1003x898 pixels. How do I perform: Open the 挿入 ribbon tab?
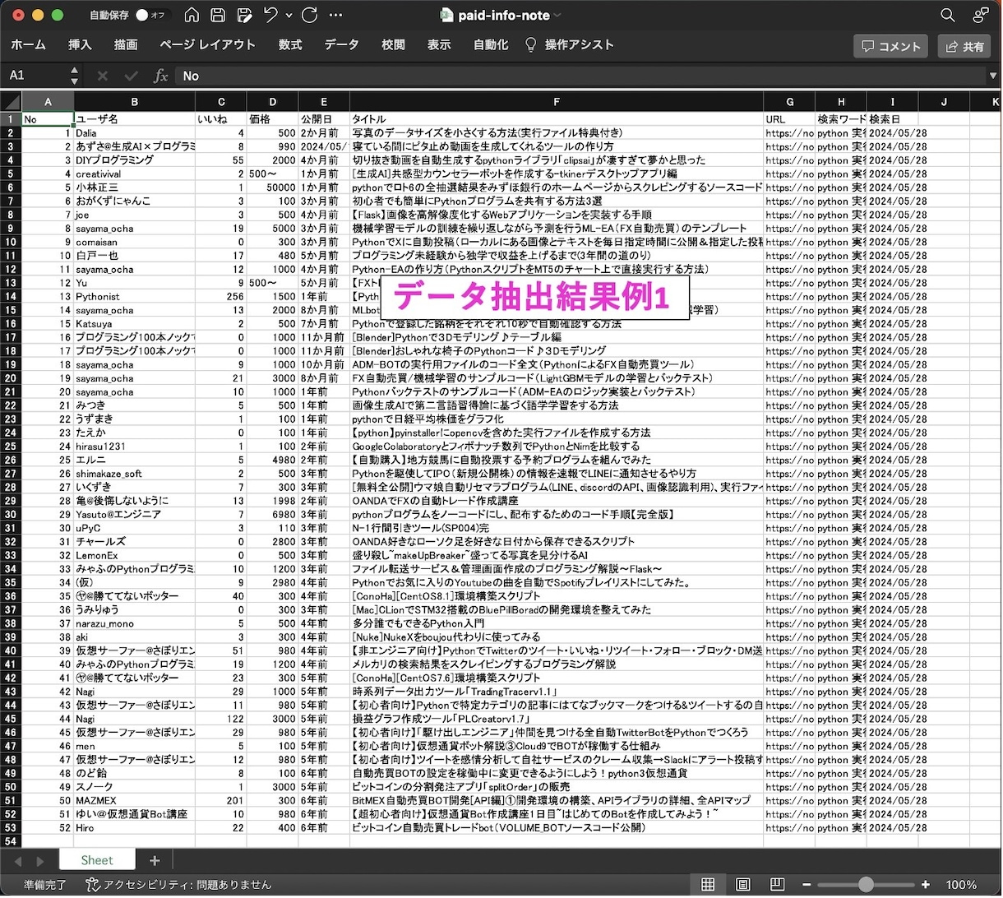(x=80, y=44)
